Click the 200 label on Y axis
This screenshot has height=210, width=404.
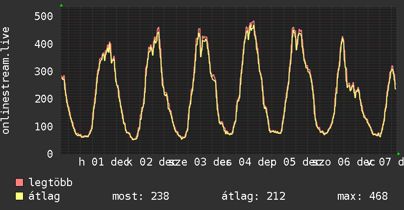44,99
